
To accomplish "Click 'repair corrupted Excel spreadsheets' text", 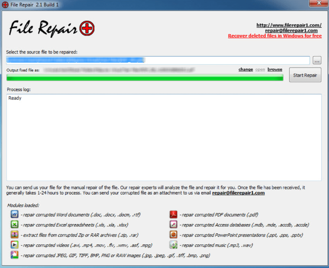I will [75, 225].
